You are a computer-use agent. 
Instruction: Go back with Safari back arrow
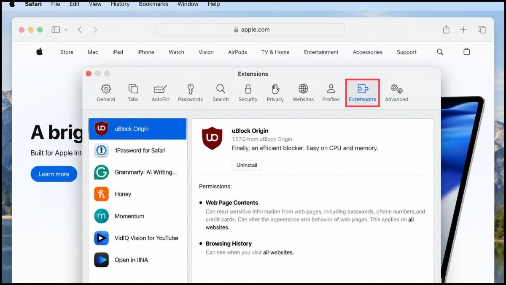(x=80, y=30)
